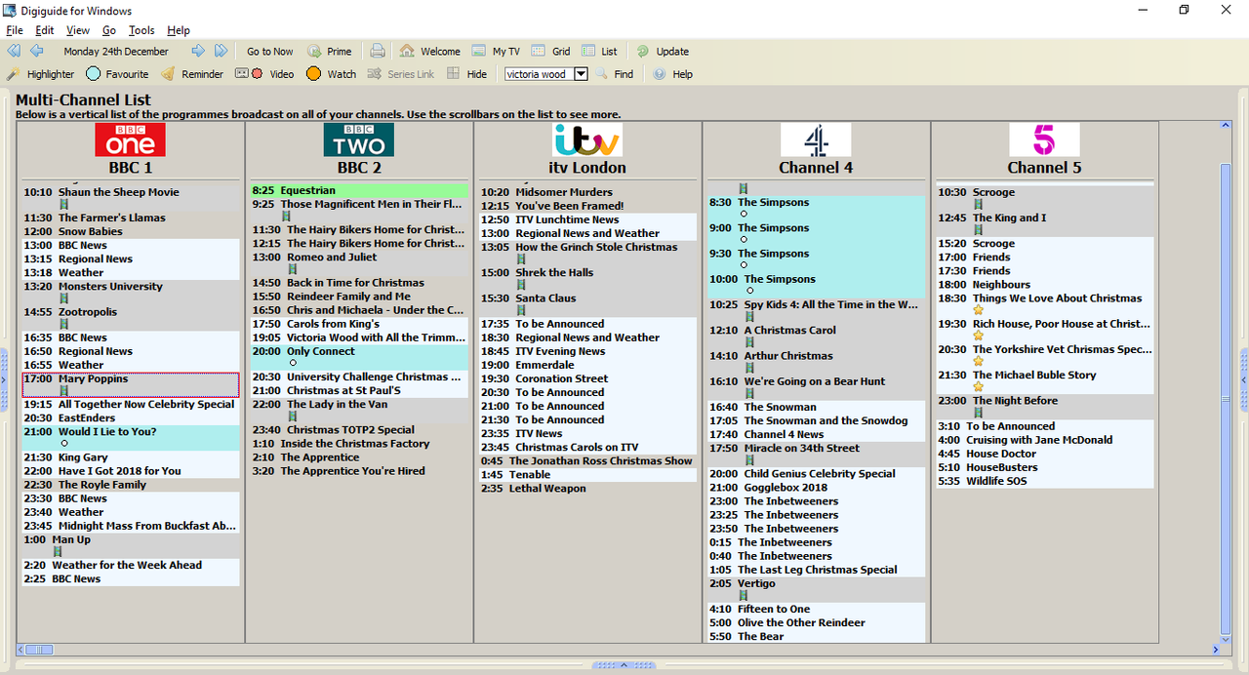Click the Video record marker

[x=265, y=74]
